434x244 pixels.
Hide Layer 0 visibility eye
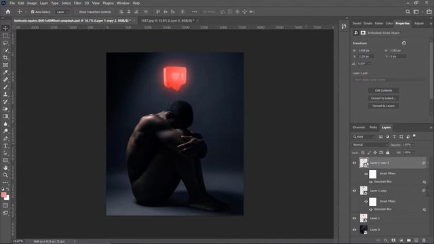(354, 230)
